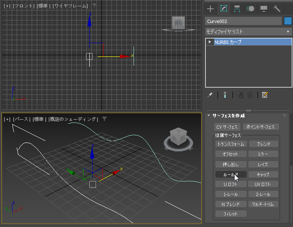Open the Hierarchy panel tab

click(237, 9)
